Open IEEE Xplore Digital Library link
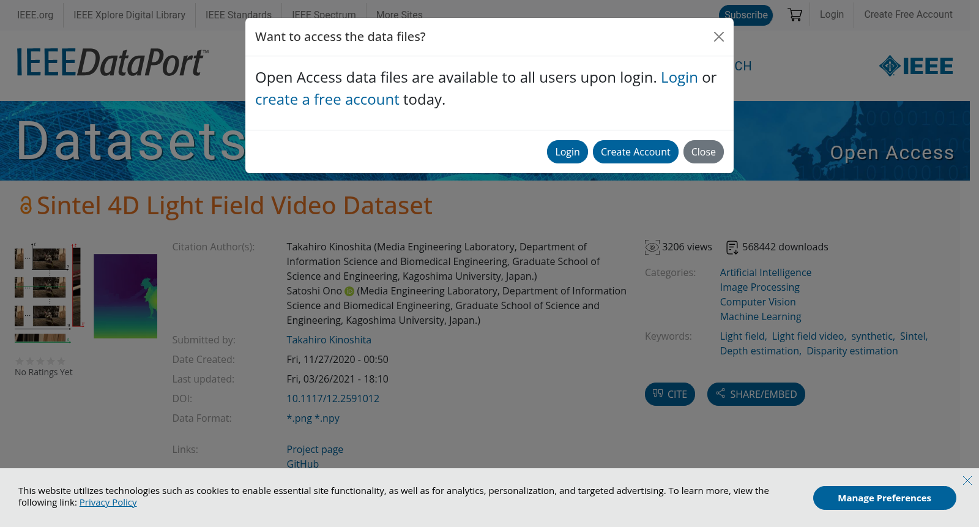The height and width of the screenshot is (527, 979). (130, 15)
